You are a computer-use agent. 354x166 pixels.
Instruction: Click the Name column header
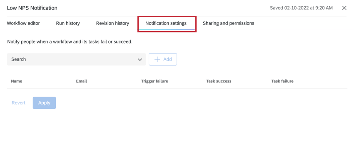[17, 81]
